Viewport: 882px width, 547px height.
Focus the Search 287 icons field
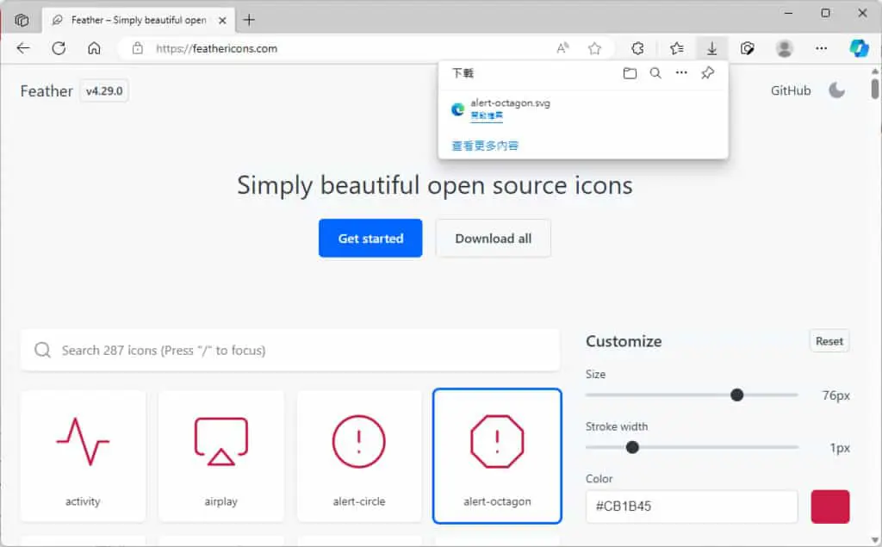click(290, 350)
